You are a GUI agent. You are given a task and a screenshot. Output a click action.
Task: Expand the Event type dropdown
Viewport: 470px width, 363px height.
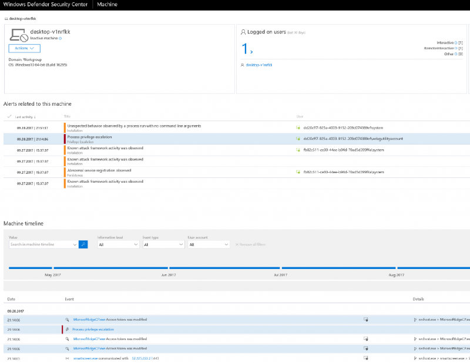(x=163, y=244)
